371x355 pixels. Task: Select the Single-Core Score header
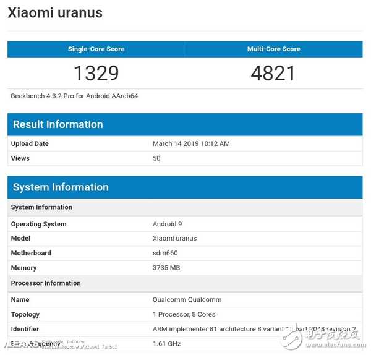tap(96, 49)
